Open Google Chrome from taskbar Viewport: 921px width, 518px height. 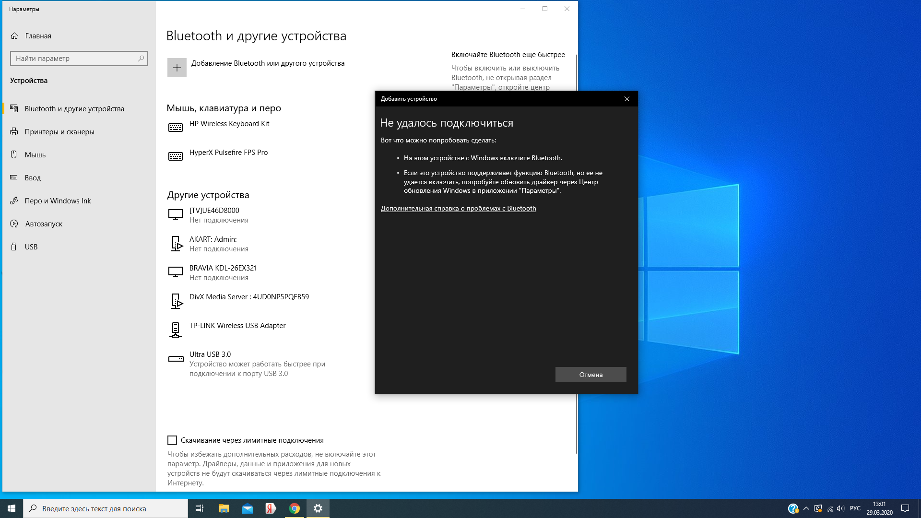pos(294,508)
